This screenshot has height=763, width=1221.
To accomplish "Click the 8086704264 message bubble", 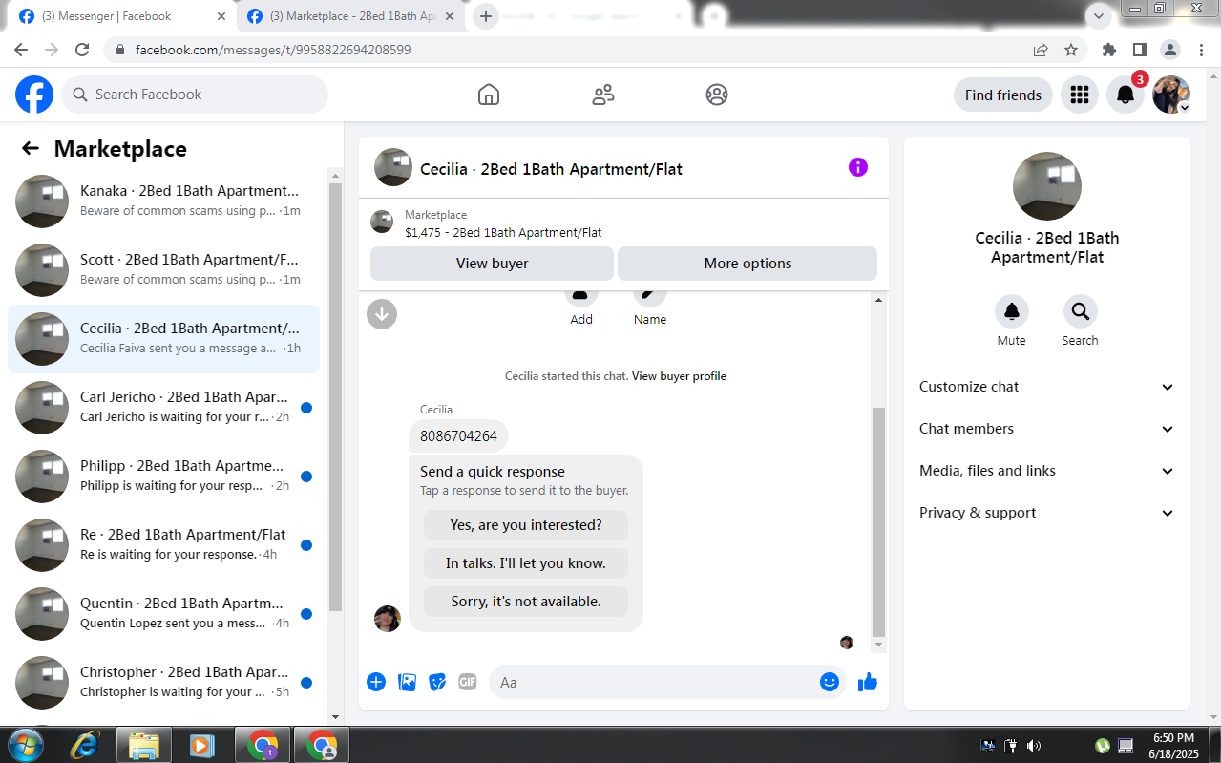I will [x=458, y=436].
